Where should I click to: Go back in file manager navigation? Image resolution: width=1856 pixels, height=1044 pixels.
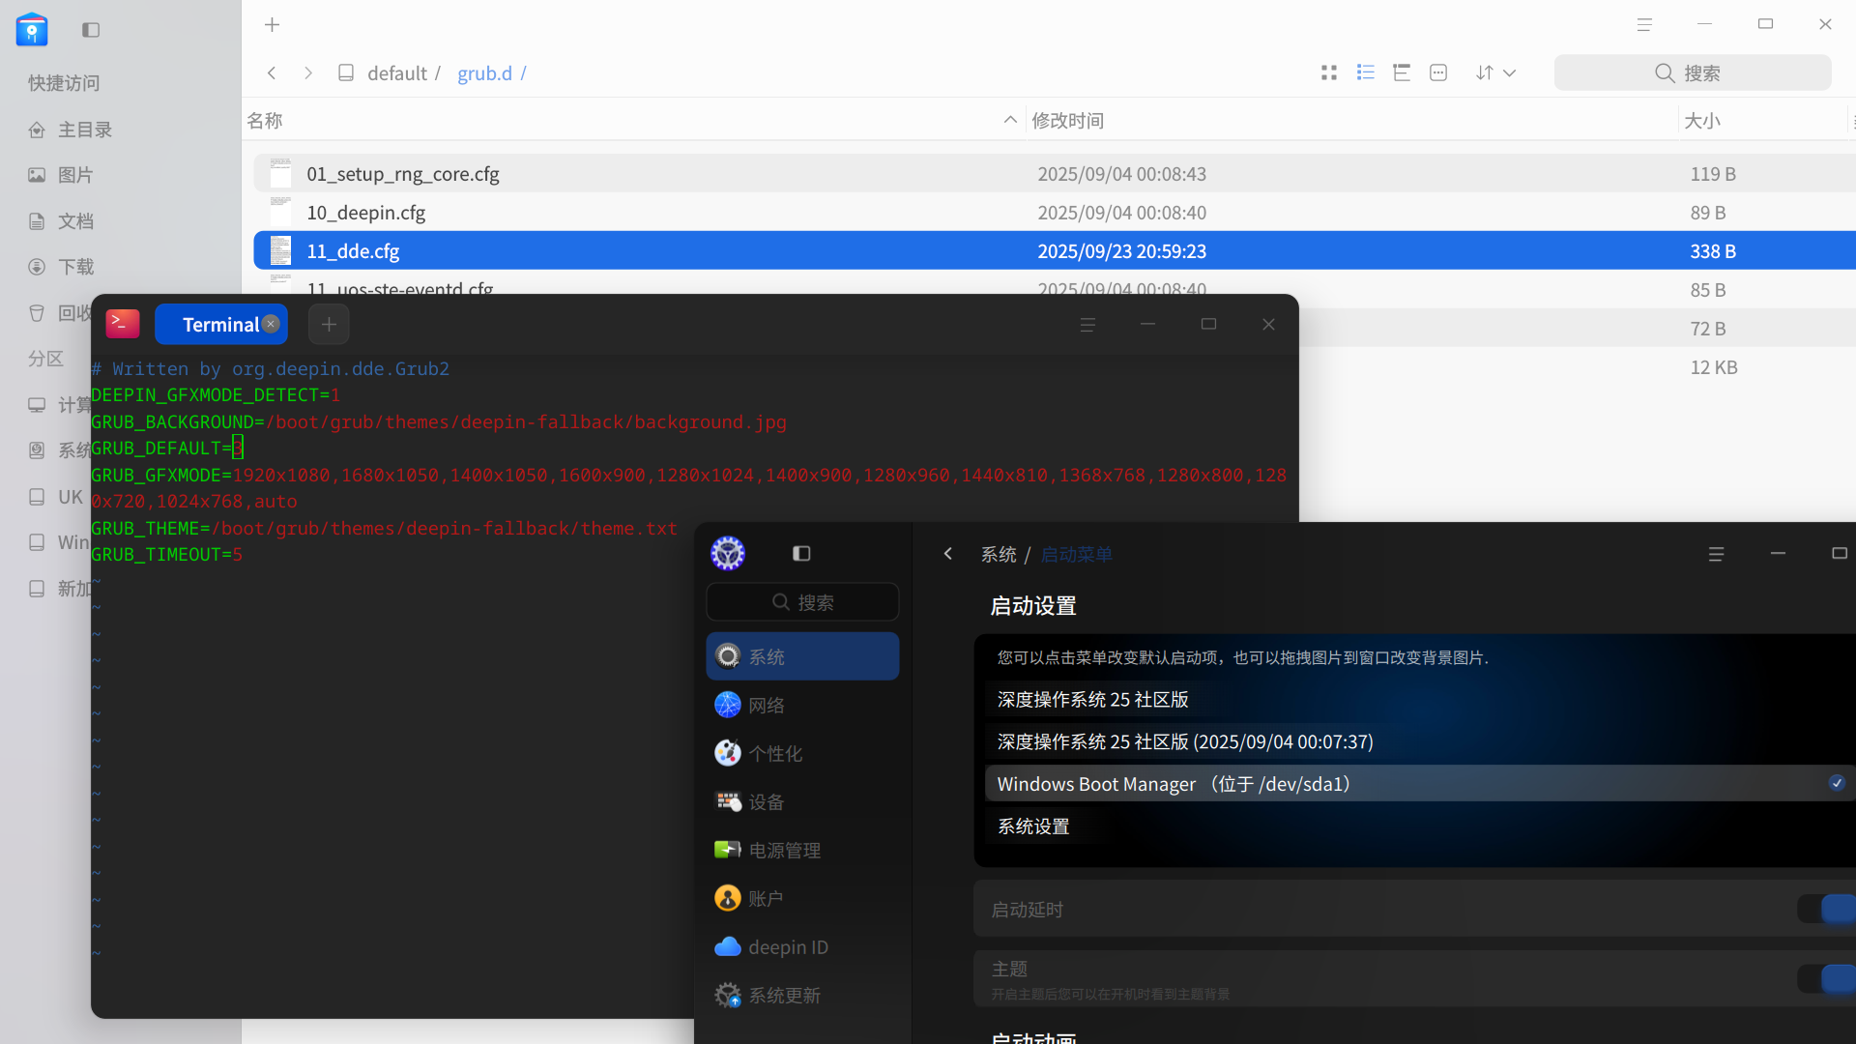click(272, 73)
